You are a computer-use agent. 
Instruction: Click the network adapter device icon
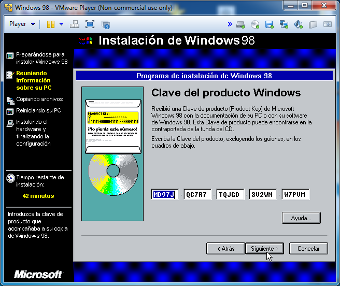click(284, 24)
